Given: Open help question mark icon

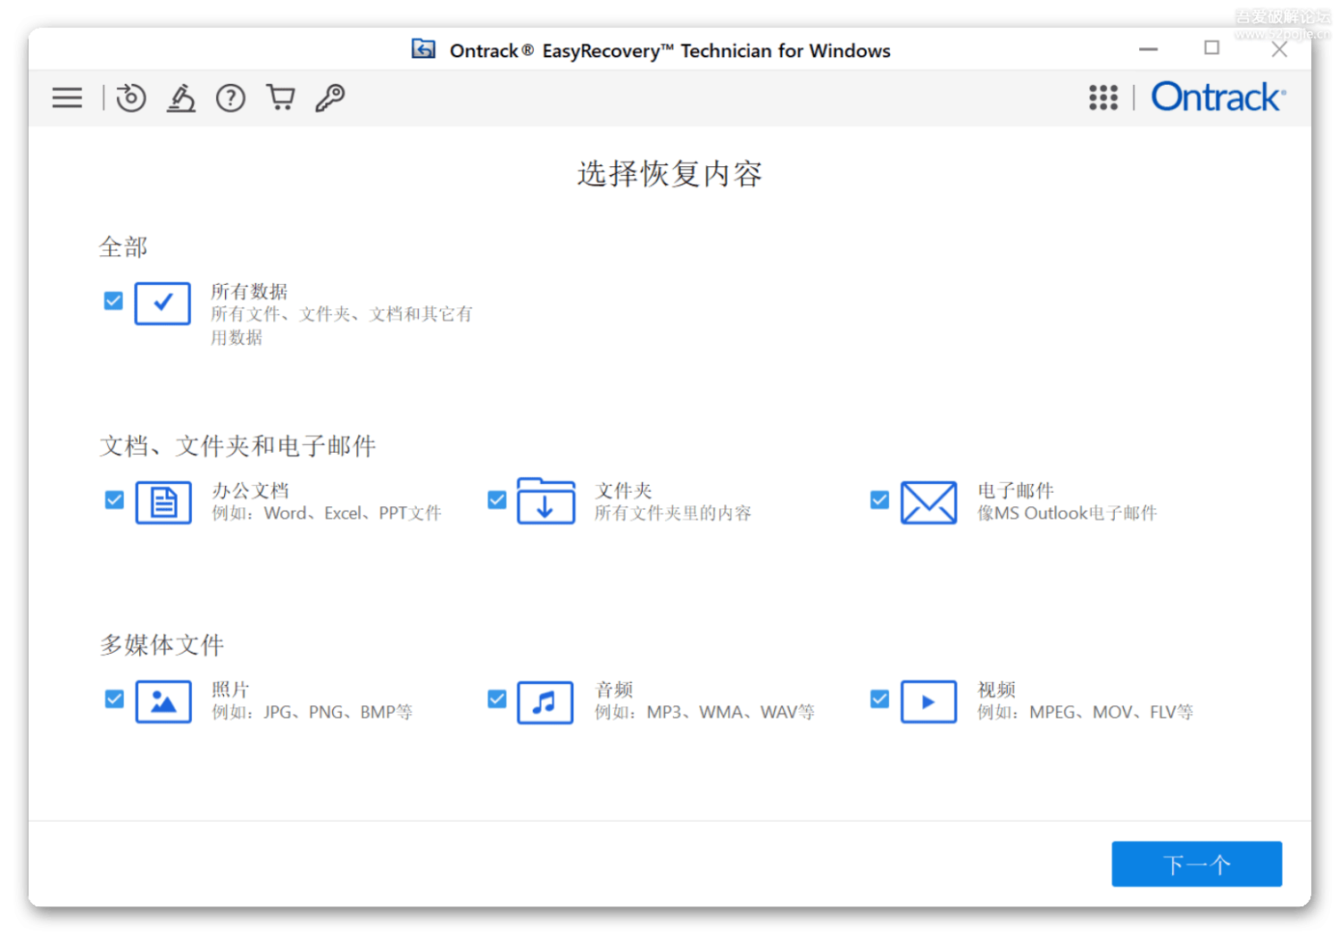Looking at the screenshot, I should [230, 97].
